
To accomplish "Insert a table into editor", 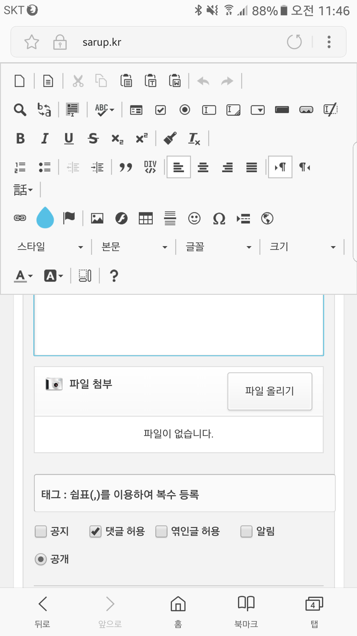I will [146, 219].
